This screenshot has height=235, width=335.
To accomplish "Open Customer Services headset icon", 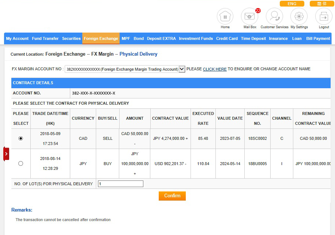I will tap(274, 16).
